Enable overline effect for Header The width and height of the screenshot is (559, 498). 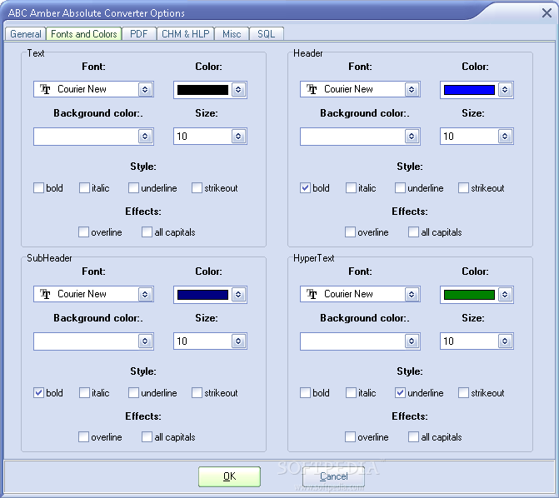(x=350, y=232)
